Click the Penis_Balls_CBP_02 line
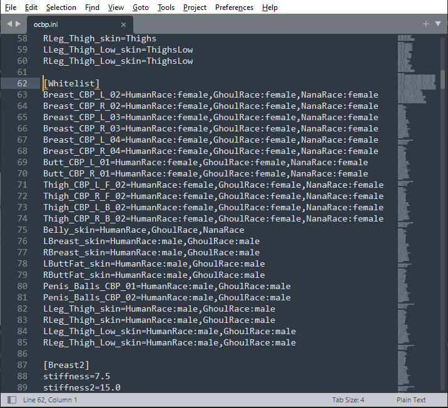The height and width of the screenshot is (408, 448). (x=167, y=297)
